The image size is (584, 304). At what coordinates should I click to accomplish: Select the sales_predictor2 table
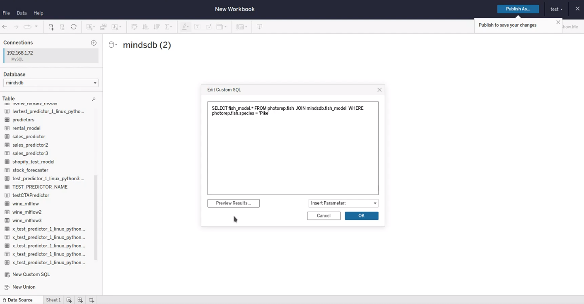[x=30, y=145]
